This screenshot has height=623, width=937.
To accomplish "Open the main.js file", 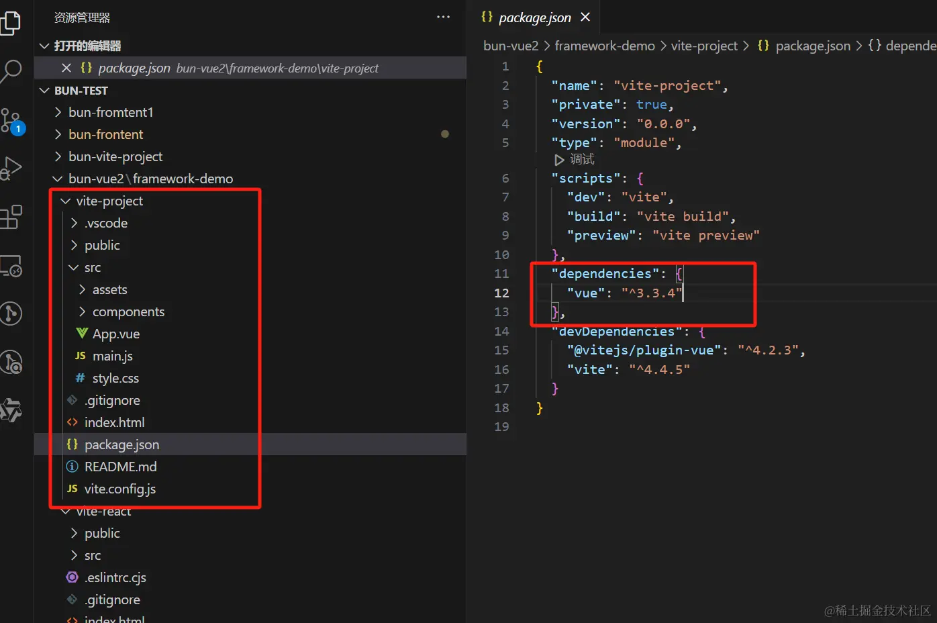I will (x=113, y=356).
